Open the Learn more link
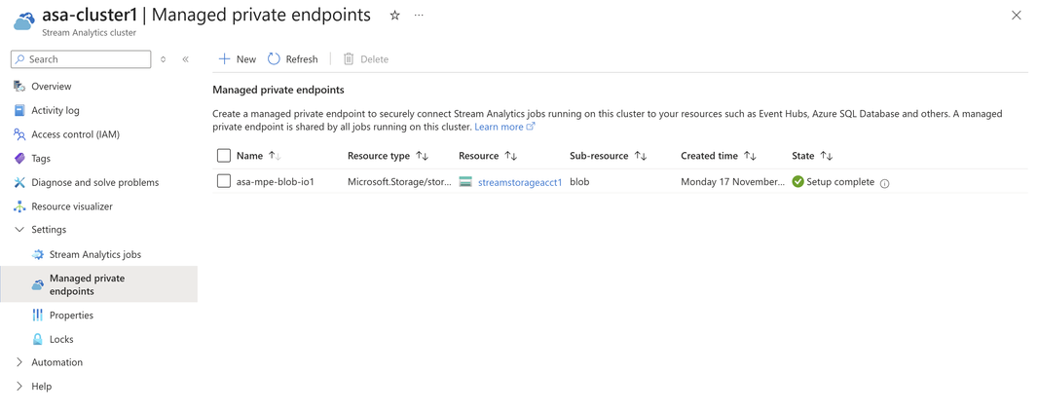 tap(504, 127)
